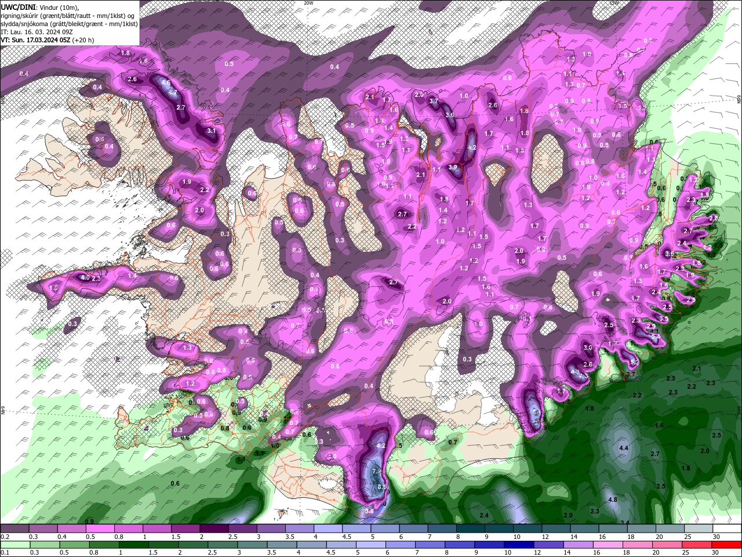
Task: Click the '0.2' label on snow scale
Action: coord(5,537)
